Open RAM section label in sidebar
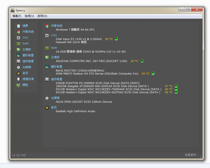The height and width of the screenshot is (168, 210). (25, 44)
